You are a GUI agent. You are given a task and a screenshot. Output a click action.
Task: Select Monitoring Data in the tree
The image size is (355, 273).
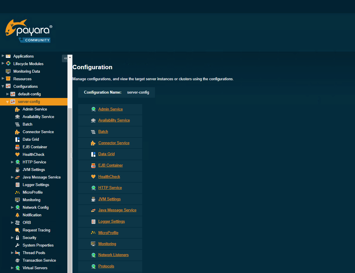(26, 72)
